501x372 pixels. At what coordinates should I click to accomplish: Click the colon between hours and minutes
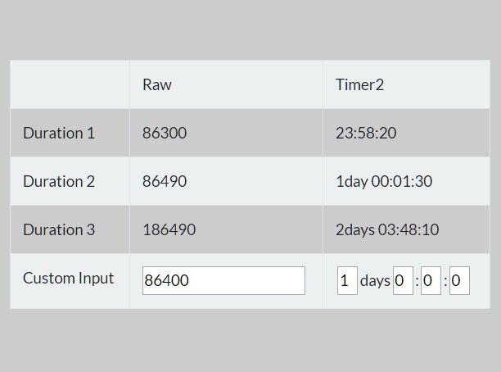point(417,282)
